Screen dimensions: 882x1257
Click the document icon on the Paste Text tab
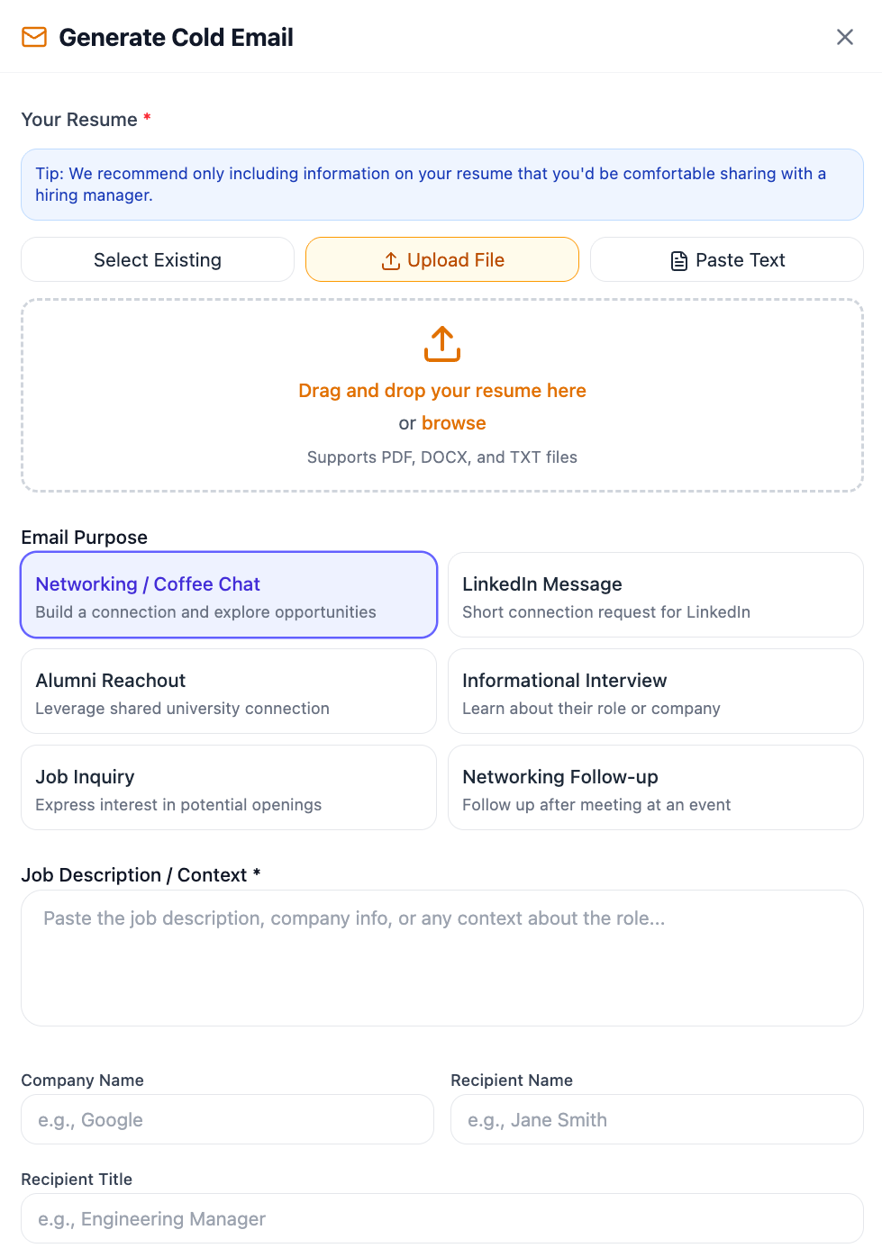coord(679,261)
